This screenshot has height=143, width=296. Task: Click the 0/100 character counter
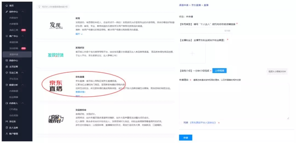click(x=227, y=31)
